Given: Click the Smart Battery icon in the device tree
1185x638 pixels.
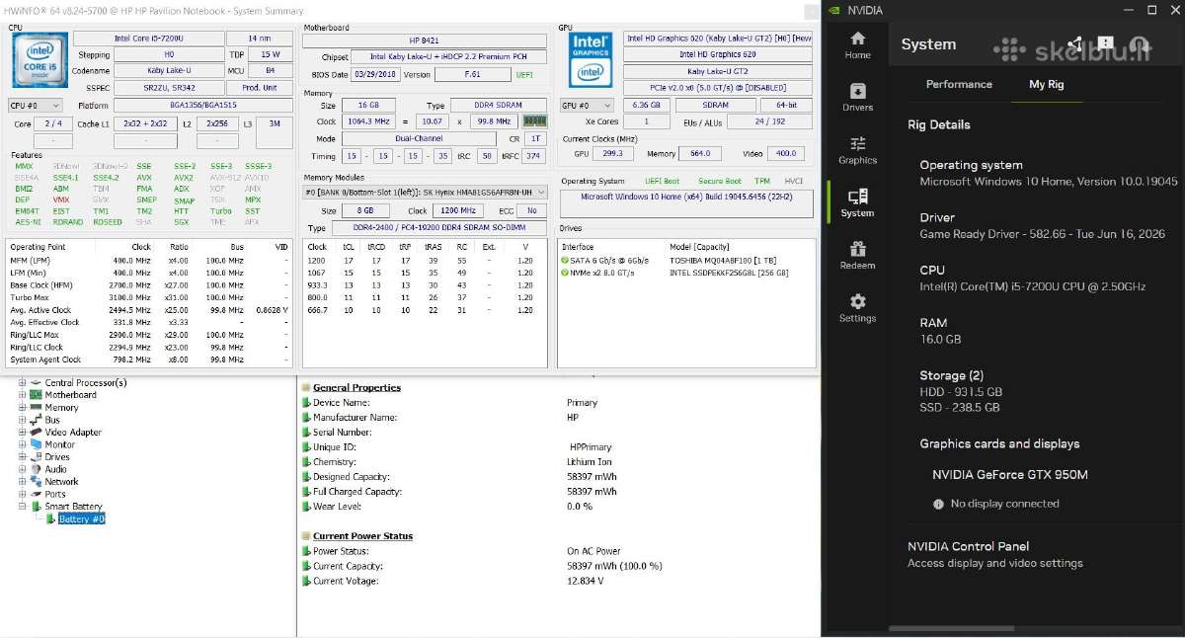Looking at the screenshot, I should pos(37,507).
